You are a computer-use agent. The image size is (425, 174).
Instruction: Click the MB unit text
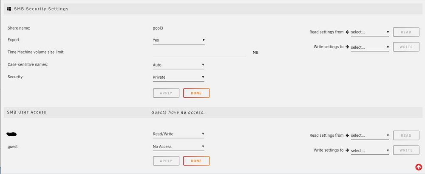pos(255,52)
